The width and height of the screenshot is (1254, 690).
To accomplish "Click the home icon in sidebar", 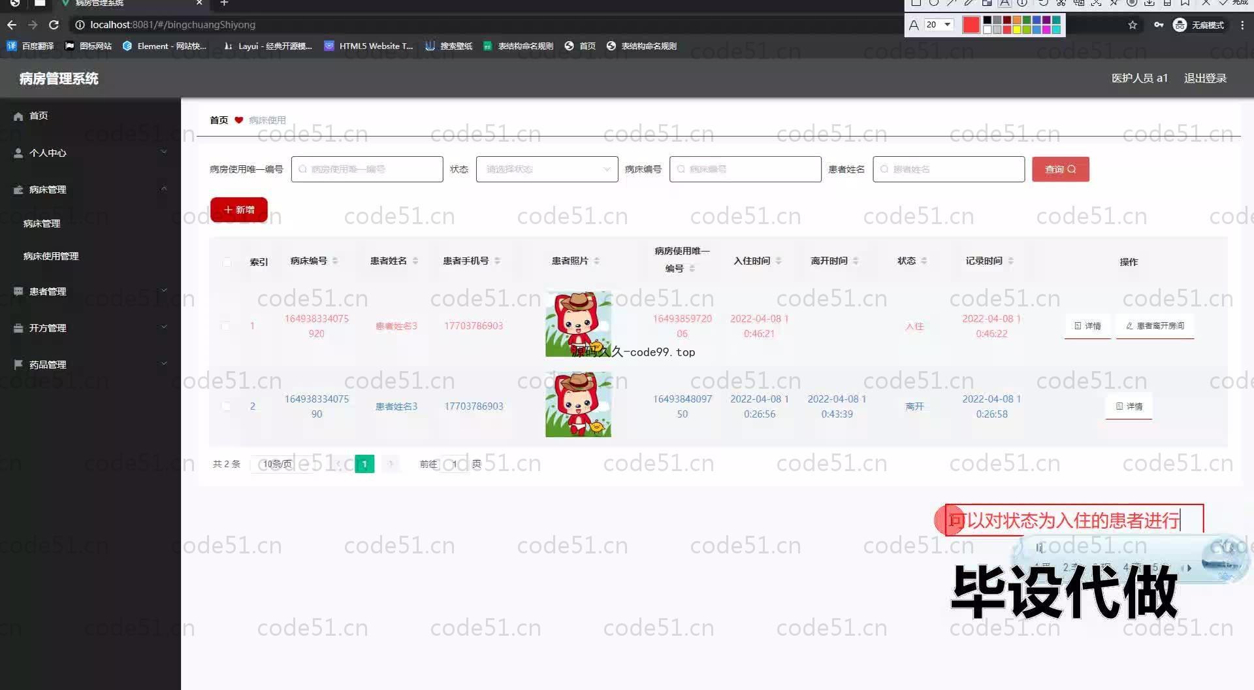I will 18,116.
